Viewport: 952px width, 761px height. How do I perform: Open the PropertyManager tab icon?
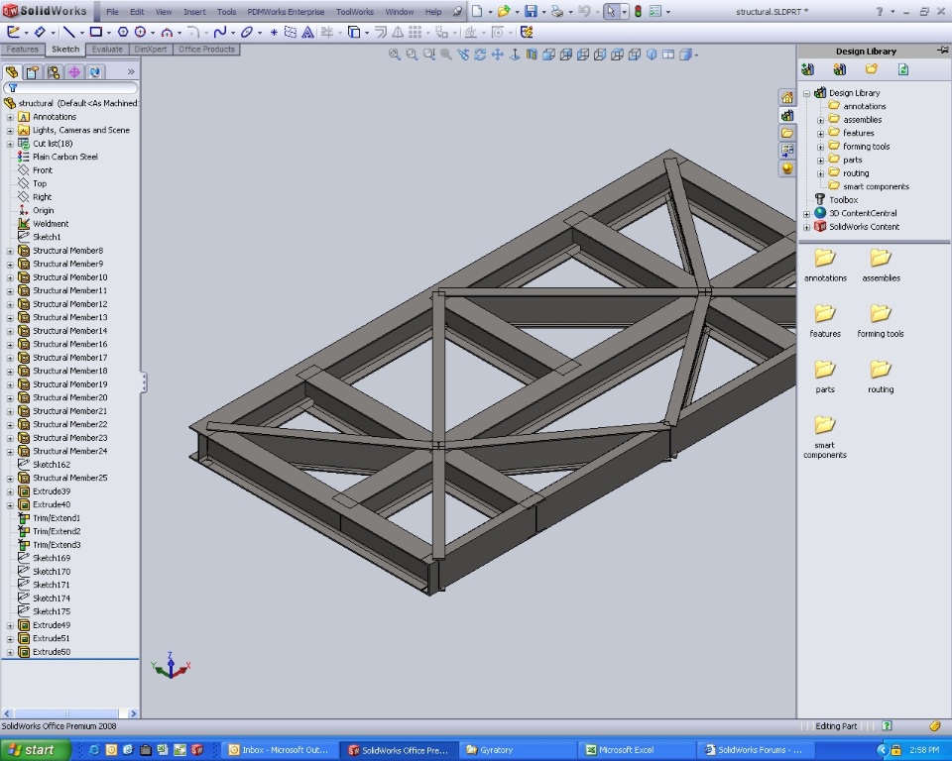coord(32,71)
